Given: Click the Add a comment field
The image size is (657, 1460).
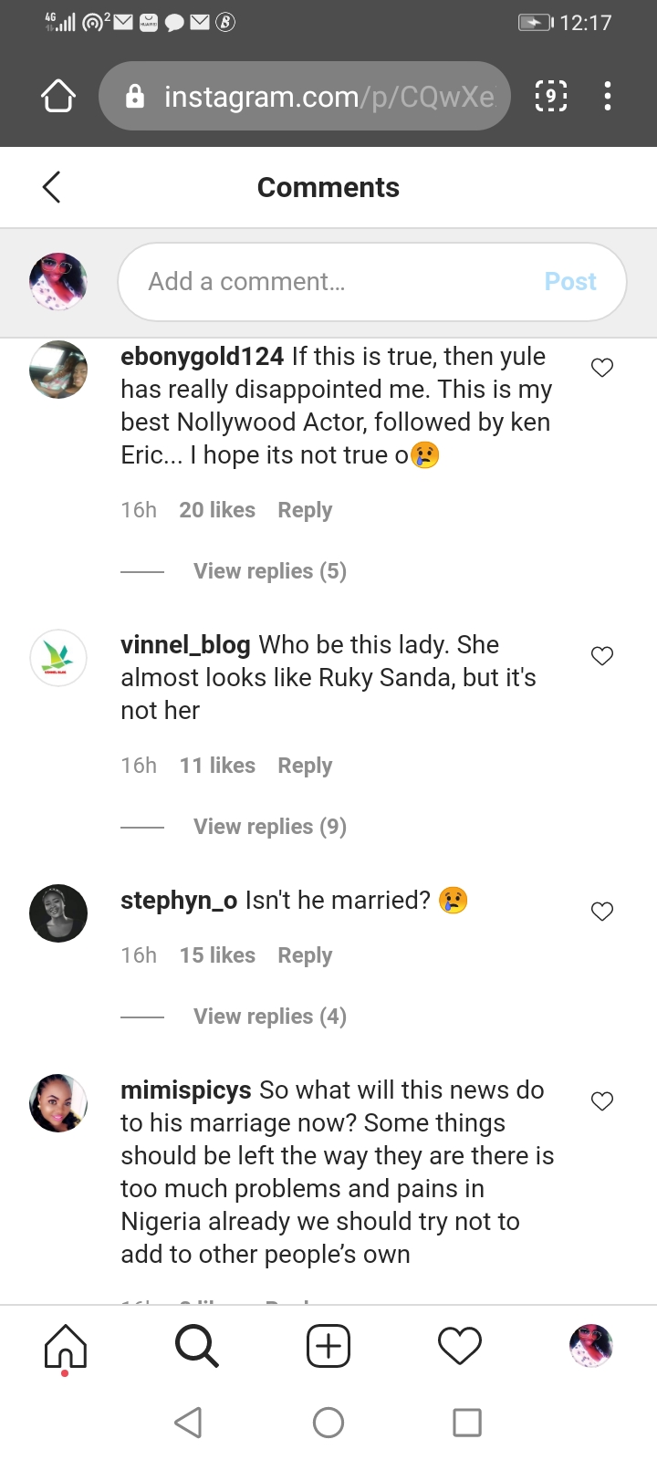Looking at the screenshot, I should (338, 282).
